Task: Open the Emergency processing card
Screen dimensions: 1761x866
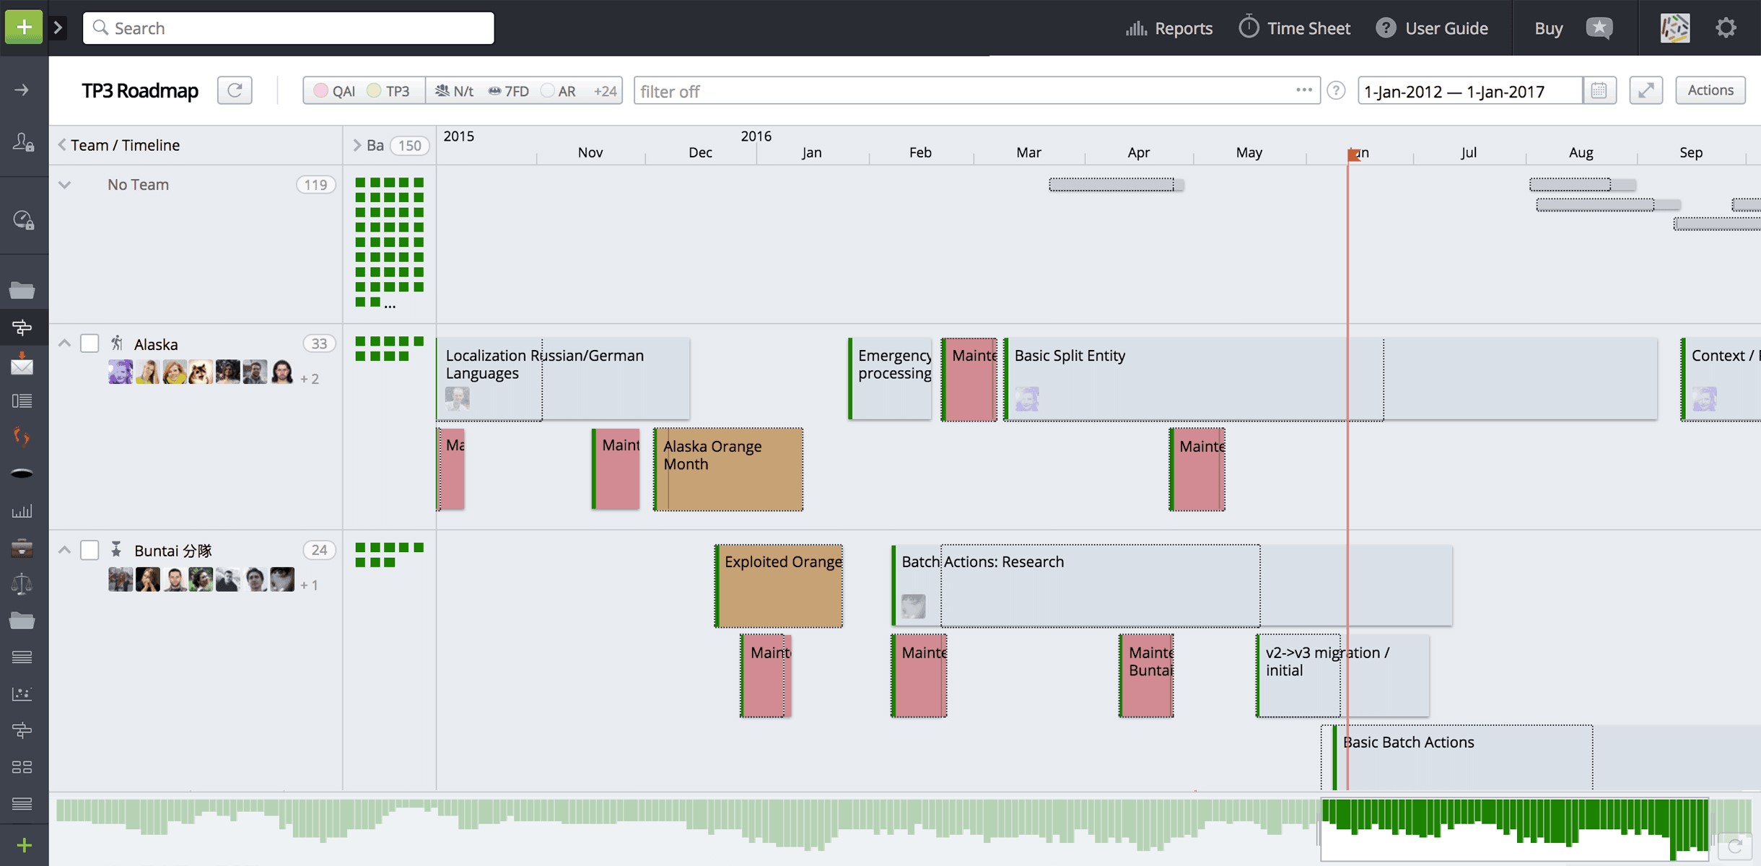Action: click(891, 379)
